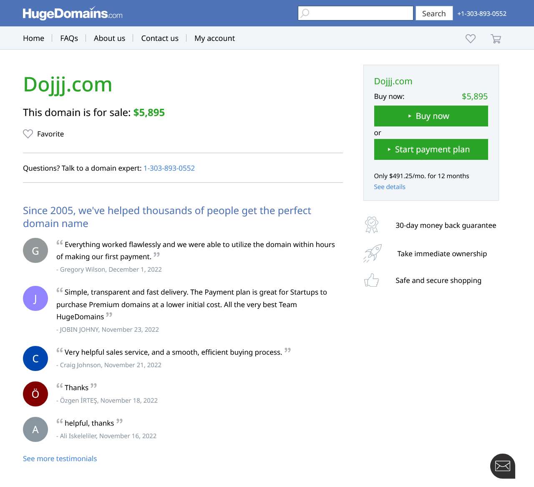Open the About us page
This screenshot has height=487, width=534.
tap(109, 38)
